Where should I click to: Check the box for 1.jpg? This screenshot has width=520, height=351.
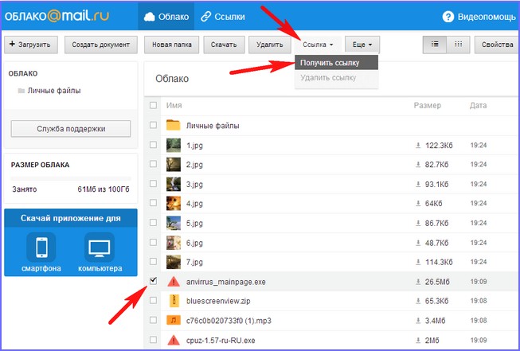click(153, 145)
